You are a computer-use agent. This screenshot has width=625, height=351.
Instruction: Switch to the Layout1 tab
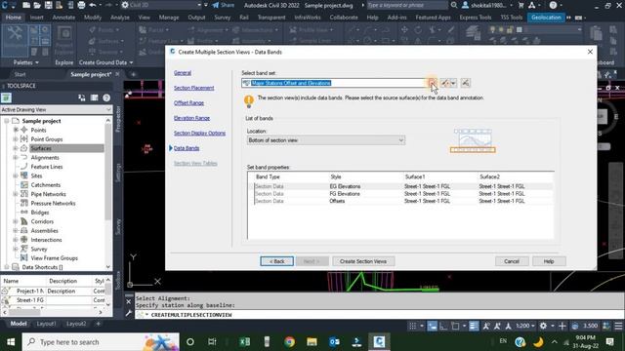(46, 324)
